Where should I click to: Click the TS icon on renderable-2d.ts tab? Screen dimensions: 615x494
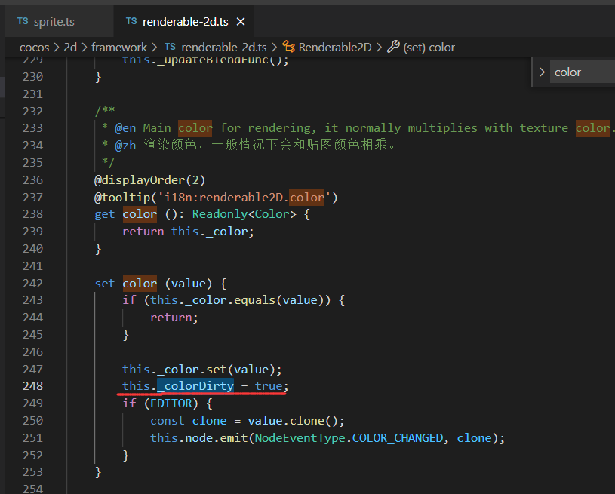tap(131, 21)
